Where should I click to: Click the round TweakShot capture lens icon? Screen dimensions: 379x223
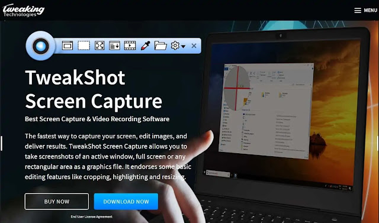point(41,46)
